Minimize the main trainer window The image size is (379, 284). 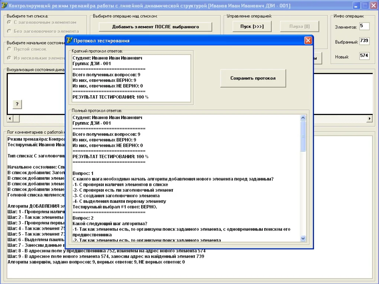coord(356,6)
